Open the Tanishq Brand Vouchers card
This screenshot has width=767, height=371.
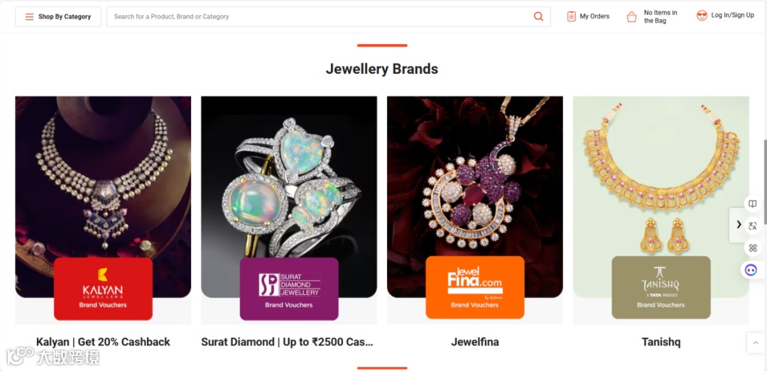tap(661, 287)
